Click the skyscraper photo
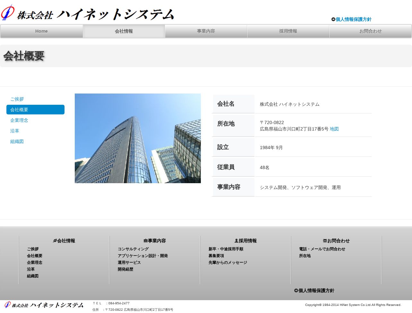The width and height of the screenshot is (412, 313). tap(138, 138)
